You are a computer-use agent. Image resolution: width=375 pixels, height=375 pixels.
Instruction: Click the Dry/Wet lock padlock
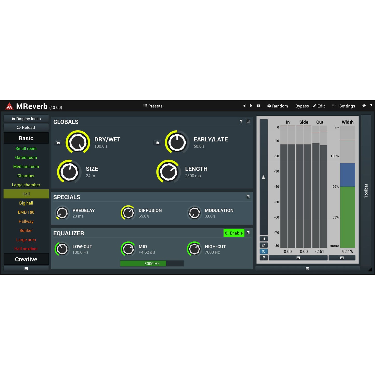pyautogui.click(x=58, y=142)
